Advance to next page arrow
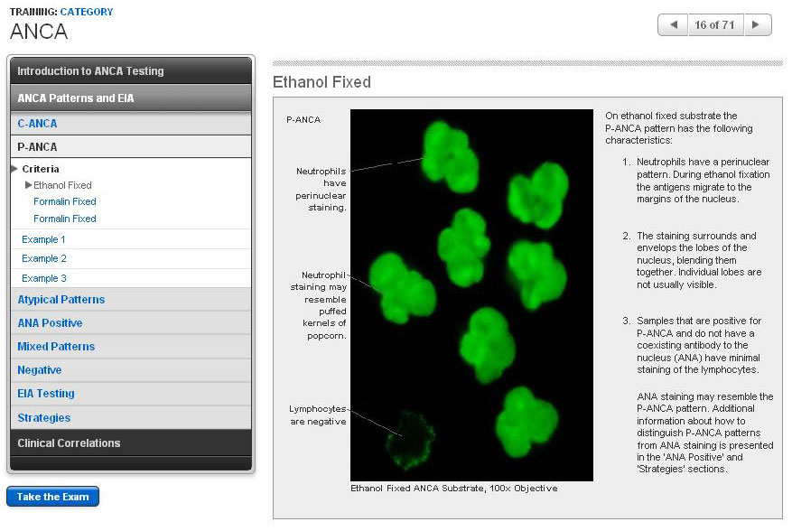 [x=757, y=25]
